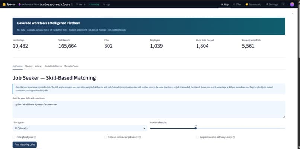Open the three-dot Streamlit menu
The width and height of the screenshot is (300, 149).
pyautogui.click(x=293, y=13)
